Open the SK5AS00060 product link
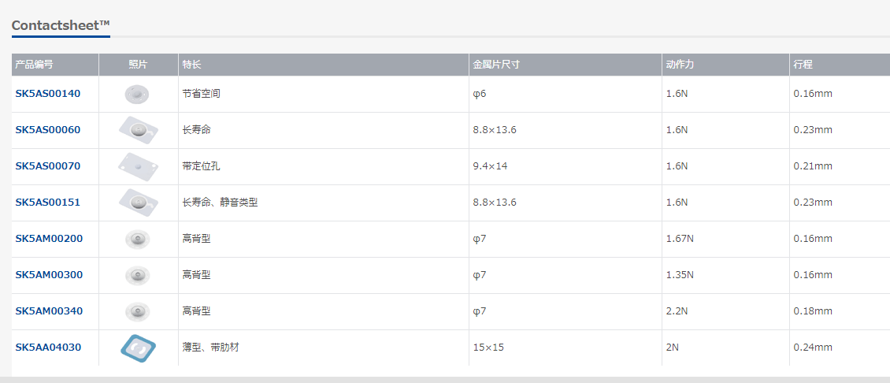The width and height of the screenshot is (890, 383). [x=48, y=130]
